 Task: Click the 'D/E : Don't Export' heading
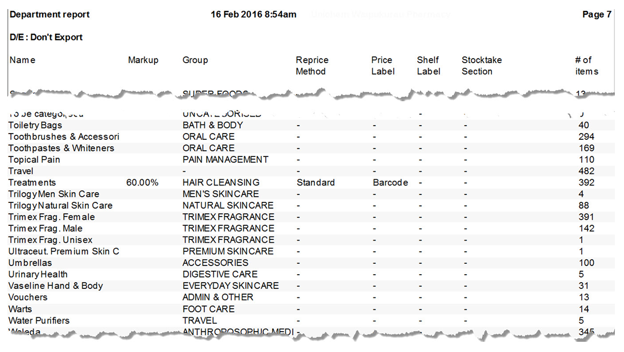[x=46, y=38]
